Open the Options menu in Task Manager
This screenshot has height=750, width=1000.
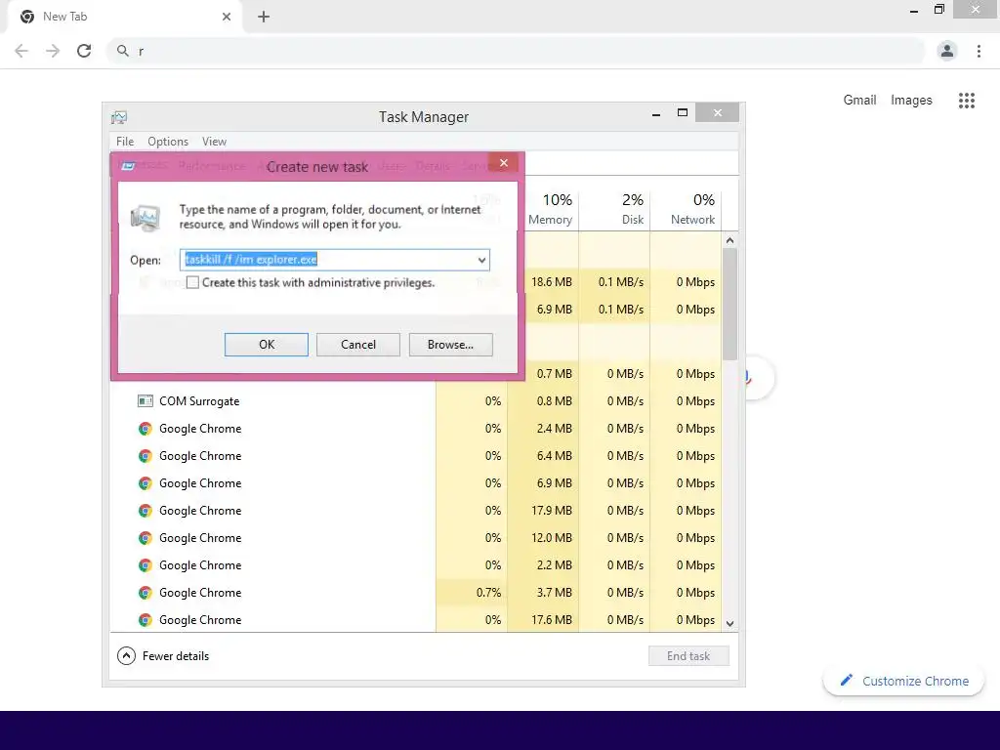coord(168,142)
